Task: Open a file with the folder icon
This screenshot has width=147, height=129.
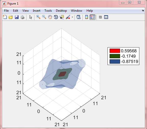Action: pos(11,17)
